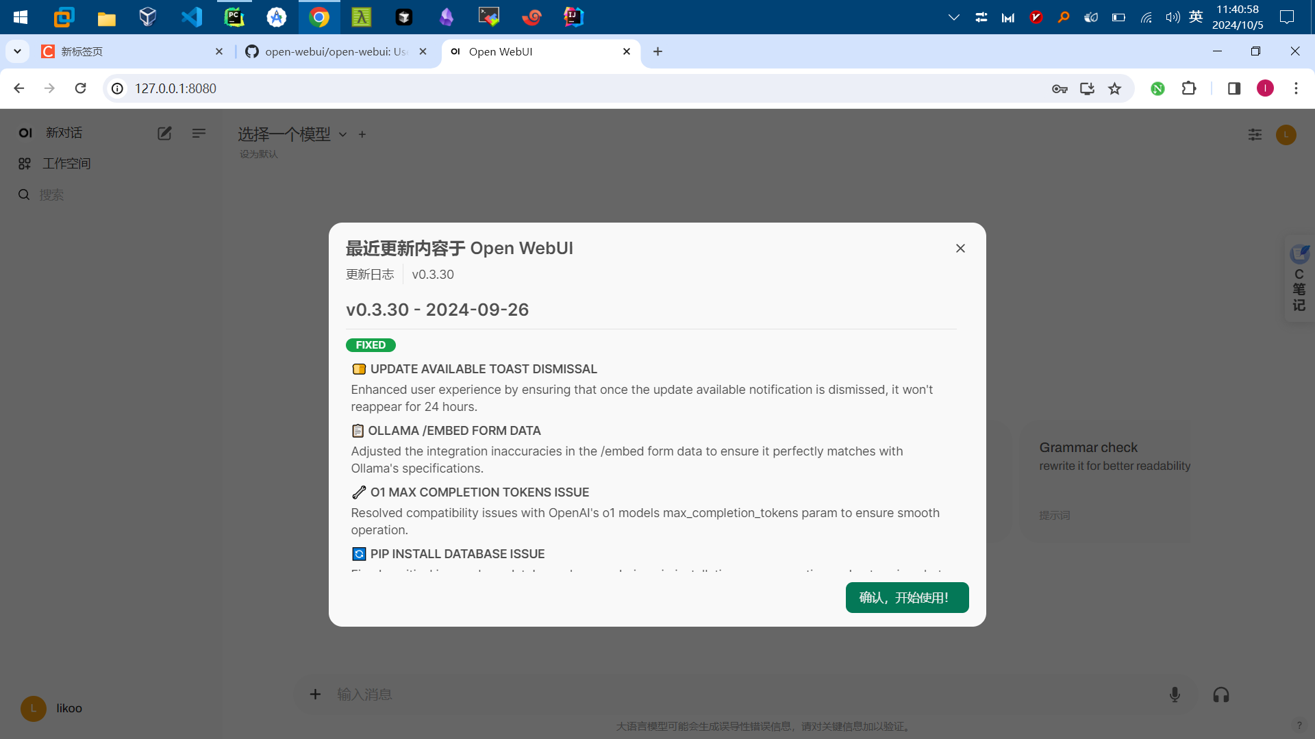Toggle the sidebar collapse icon
Image resolution: width=1315 pixels, height=739 pixels.
tap(199, 134)
